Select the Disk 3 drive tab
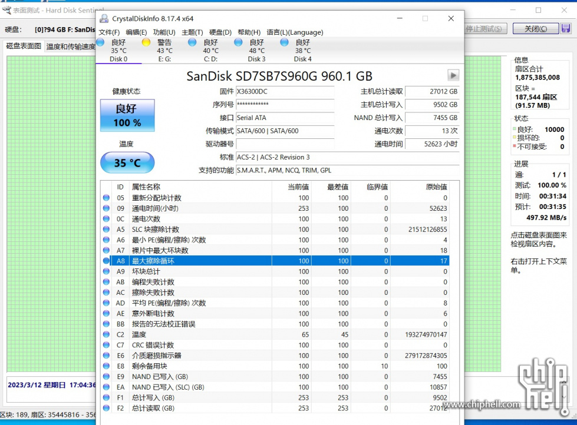 pyautogui.click(x=256, y=51)
